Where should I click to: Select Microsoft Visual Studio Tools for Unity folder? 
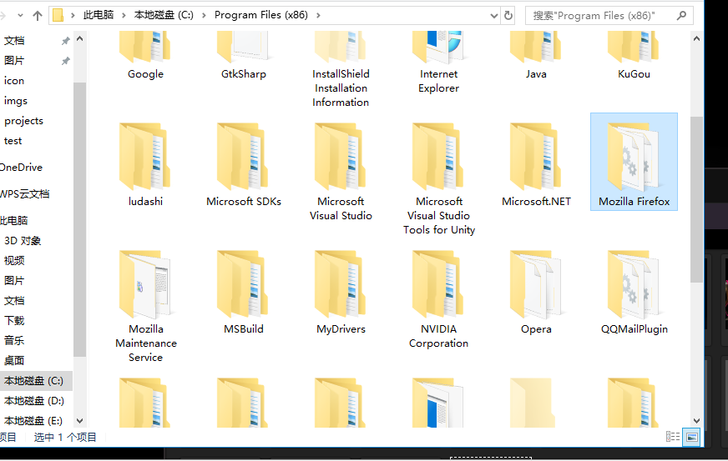[x=439, y=178]
